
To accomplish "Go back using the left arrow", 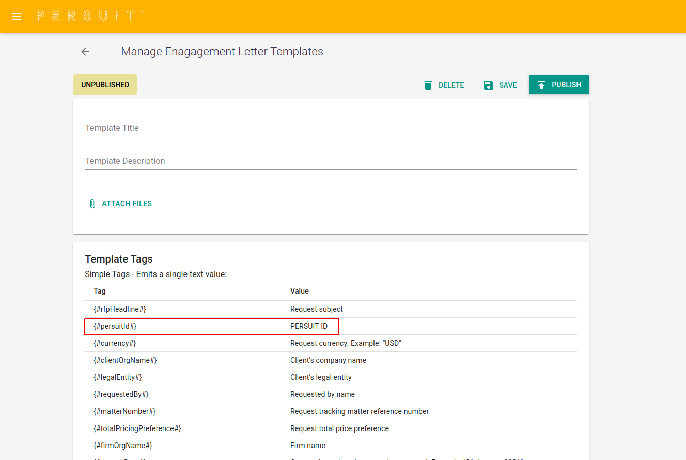I will click(85, 52).
